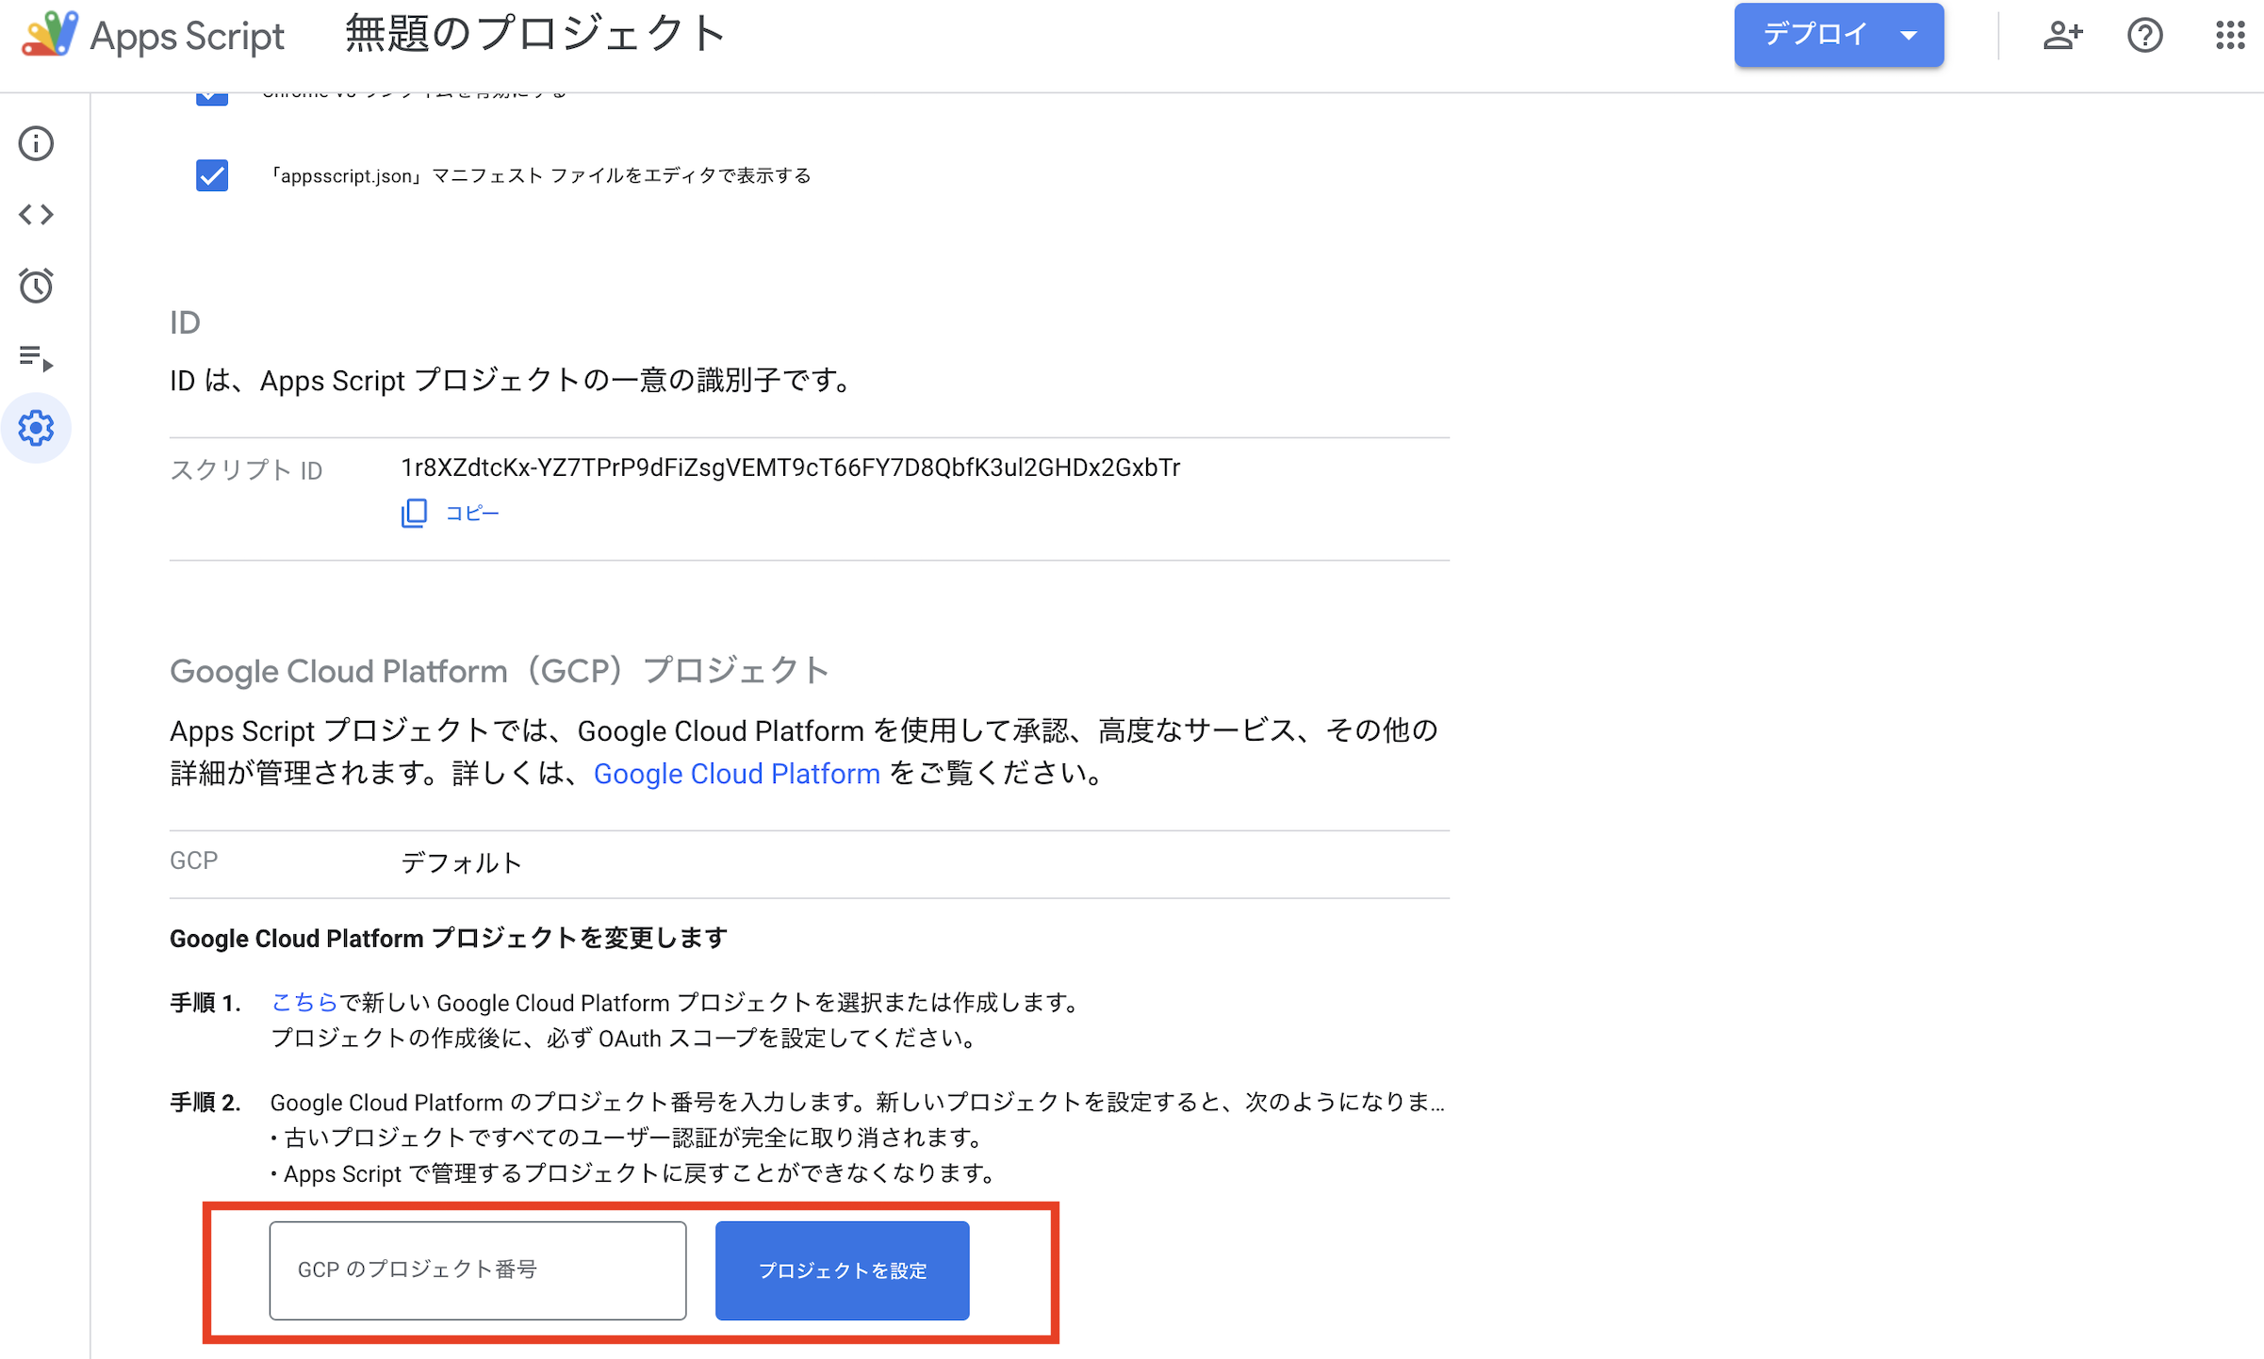Viewport: 2264px width, 1359px height.
Task: Click the Apps Script logo
Action: click(x=49, y=35)
